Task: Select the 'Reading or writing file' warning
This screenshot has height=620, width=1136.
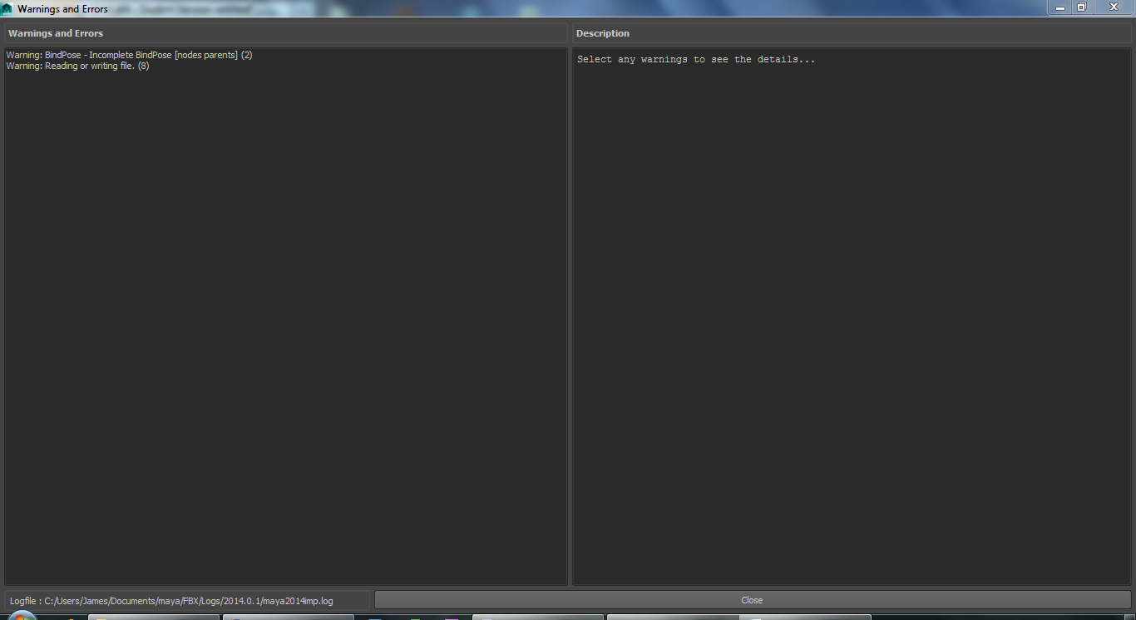Action: point(77,66)
